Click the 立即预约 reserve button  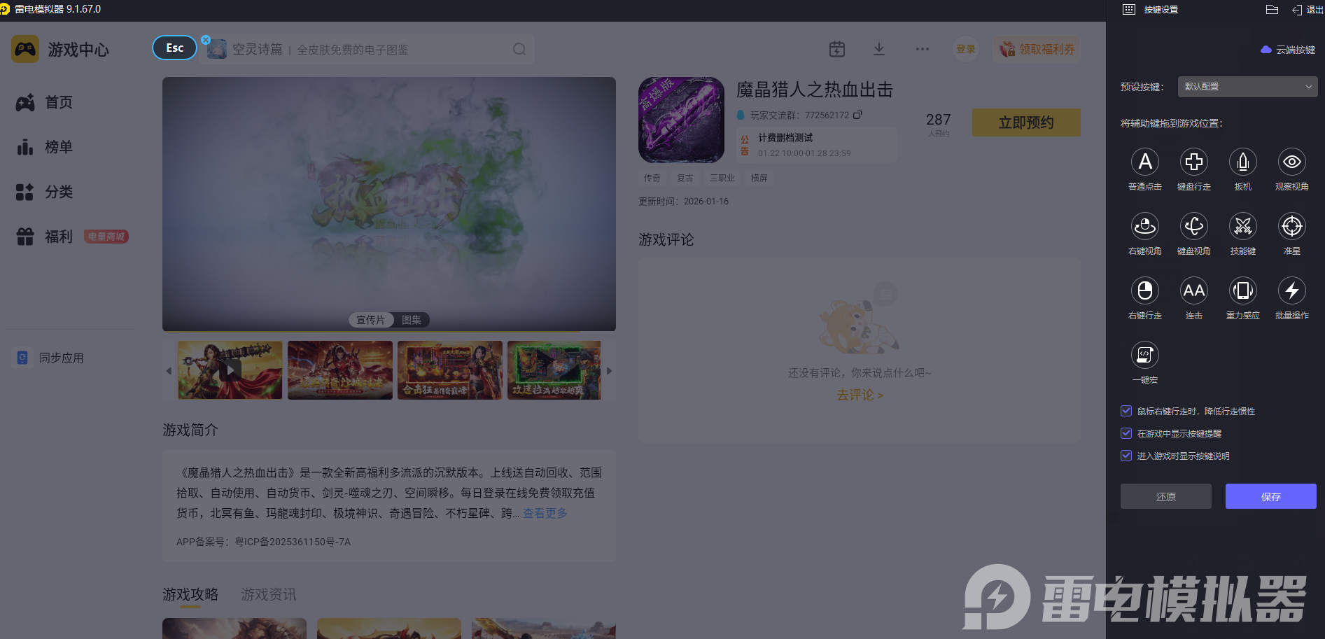click(x=1026, y=122)
